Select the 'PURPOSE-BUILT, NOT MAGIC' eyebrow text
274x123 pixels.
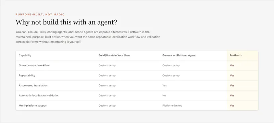pos(40,14)
